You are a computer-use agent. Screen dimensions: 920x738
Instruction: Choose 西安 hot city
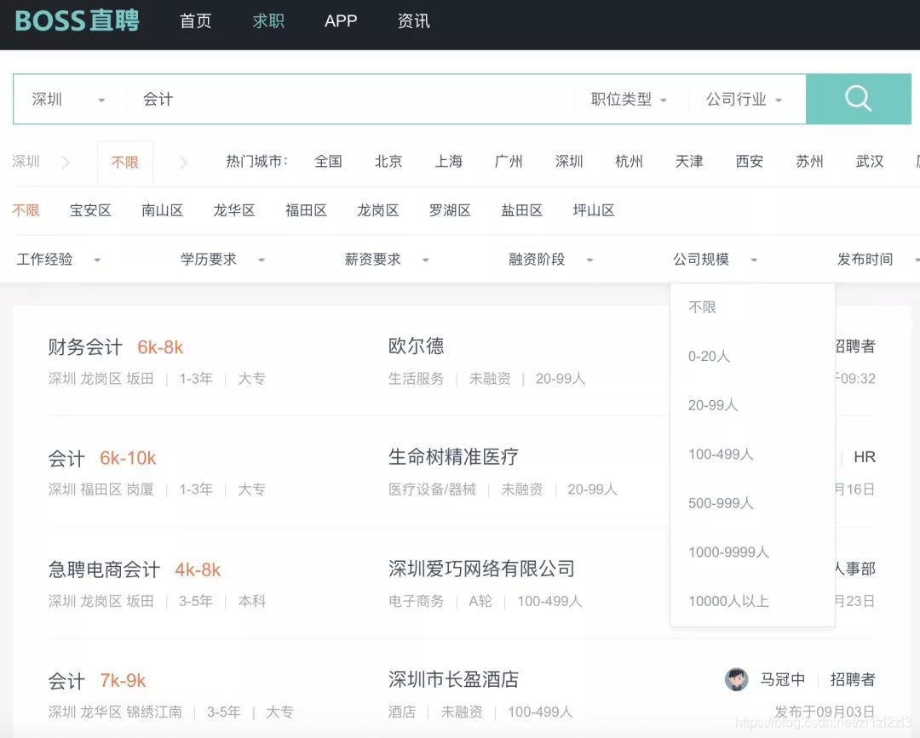pyautogui.click(x=750, y=161)
